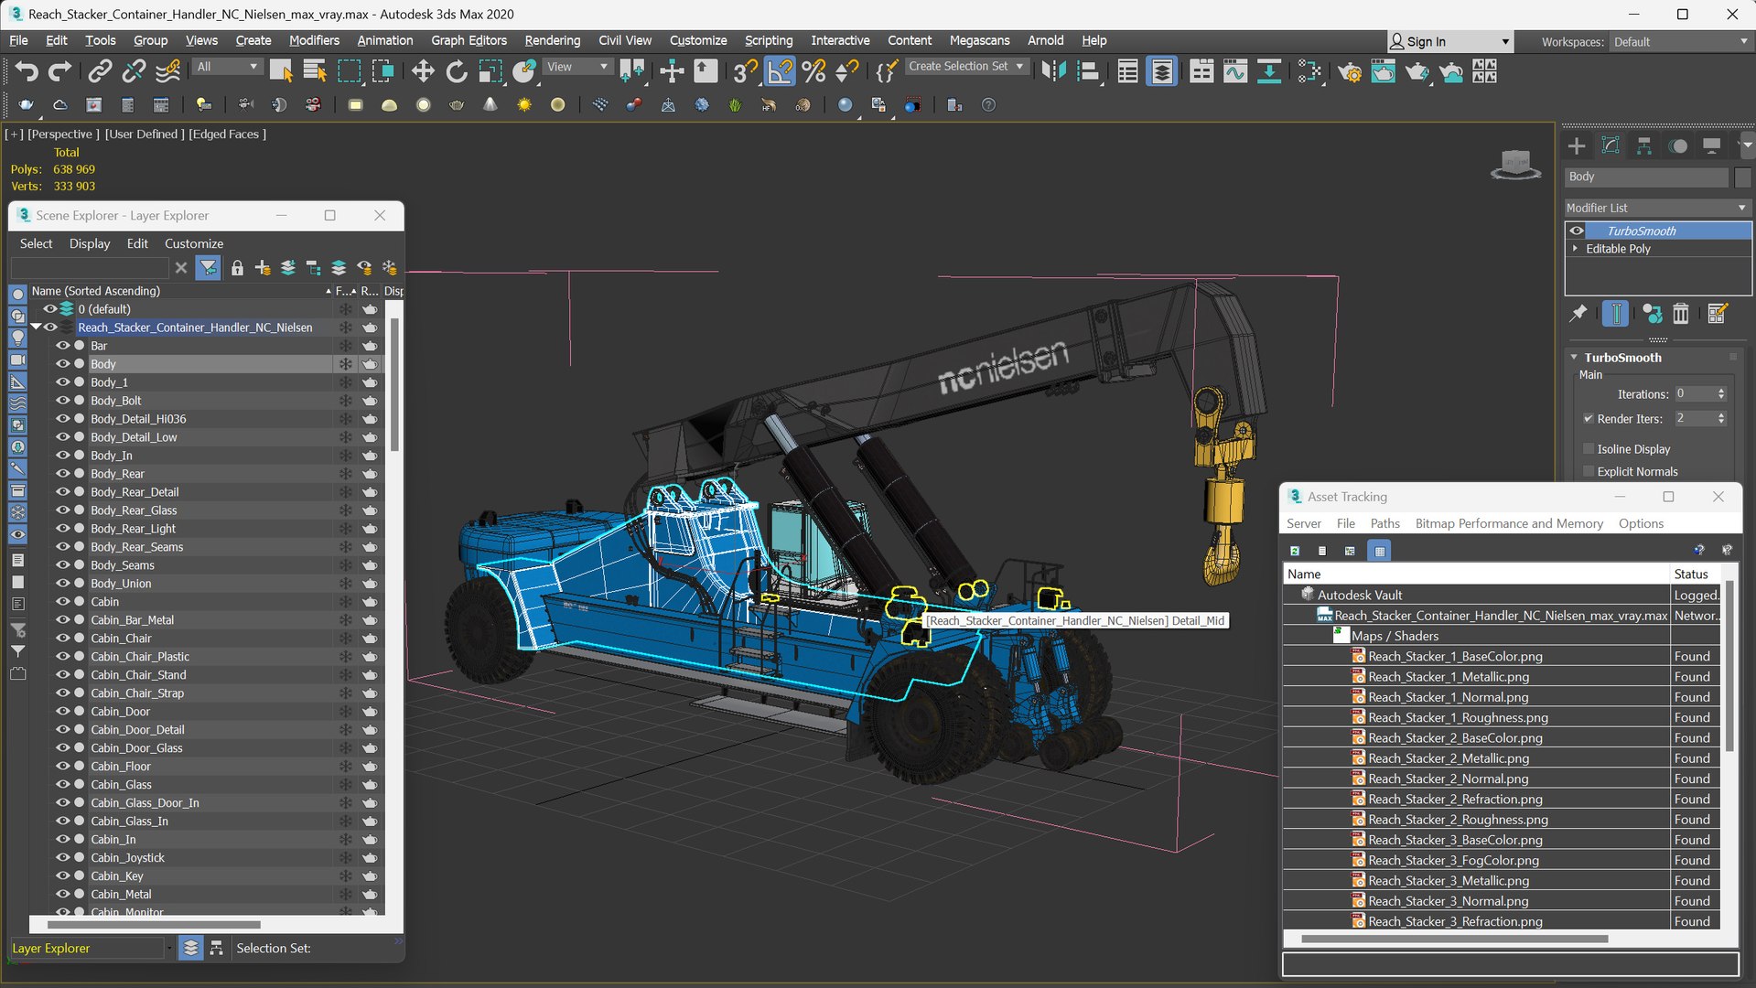Click the Body object name field
Viewport: 1756px width, 988px height.
tap(1646, 177)
